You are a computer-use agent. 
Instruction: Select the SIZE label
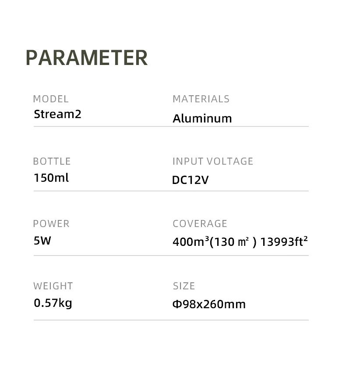coord(184,286)
